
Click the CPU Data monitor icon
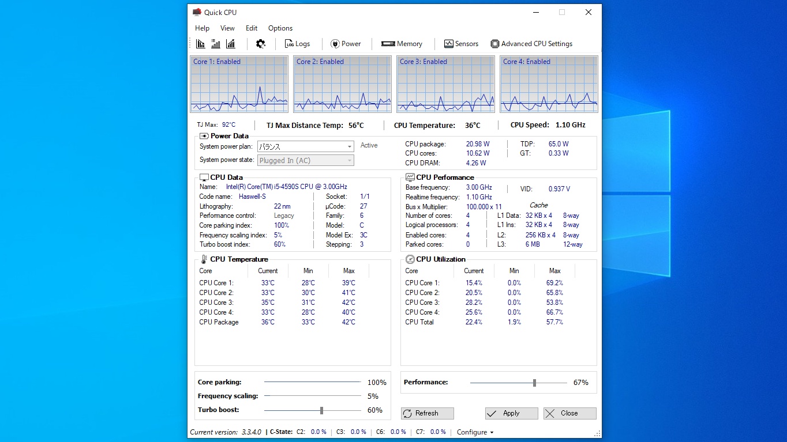[204, 177]
